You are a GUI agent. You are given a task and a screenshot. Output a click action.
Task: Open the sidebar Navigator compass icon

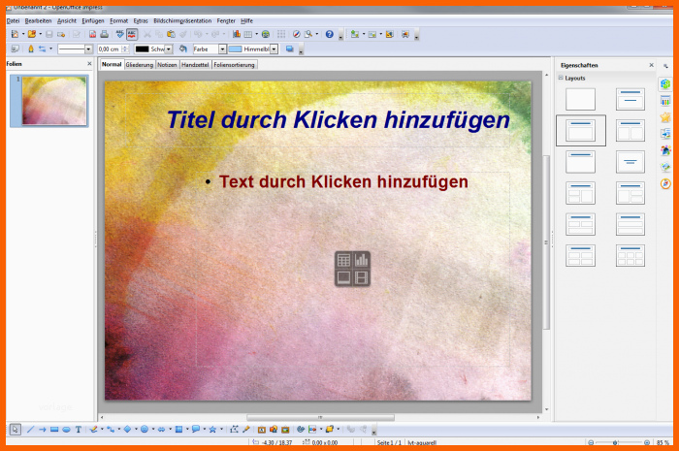tap(665, 184)
